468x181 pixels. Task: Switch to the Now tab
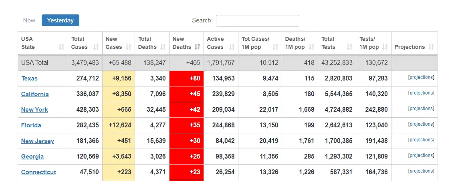(x=29, y=20)
